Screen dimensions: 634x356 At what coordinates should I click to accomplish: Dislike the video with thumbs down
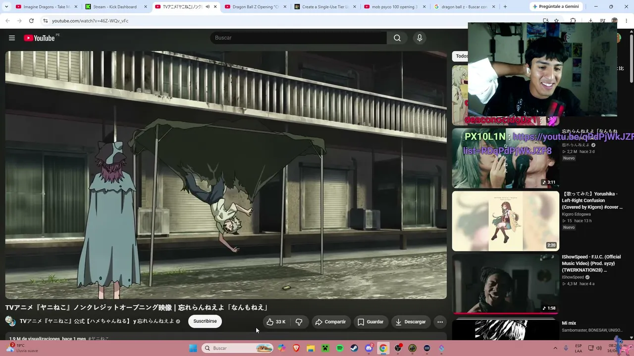299,322
